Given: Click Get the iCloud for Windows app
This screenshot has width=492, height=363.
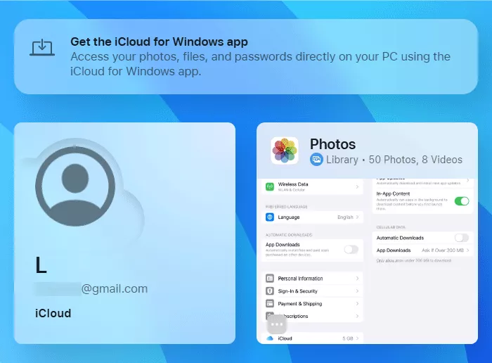Looking at the screenshot, I should 159,42.
